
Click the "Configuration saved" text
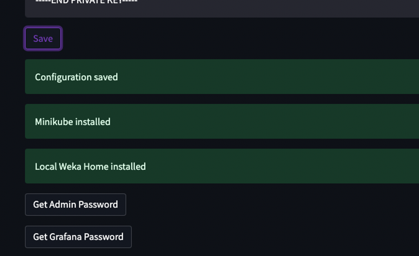tap(76, 77)
